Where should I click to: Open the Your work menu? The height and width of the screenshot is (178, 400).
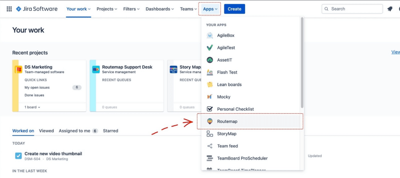[x=79, y=9]
